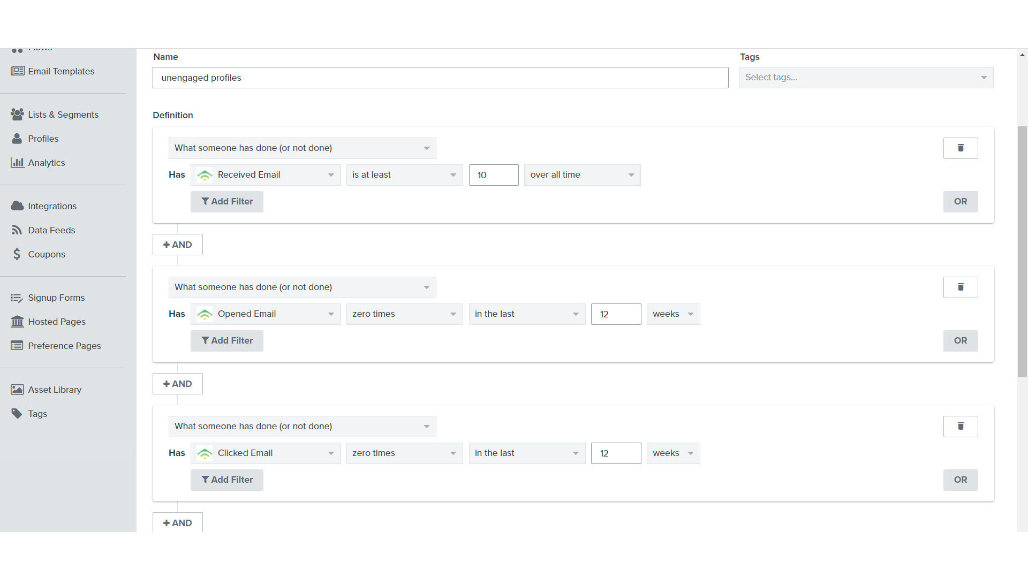Click the Coupons dollar sign icon

pyautogui.click(x=17, y=254)
